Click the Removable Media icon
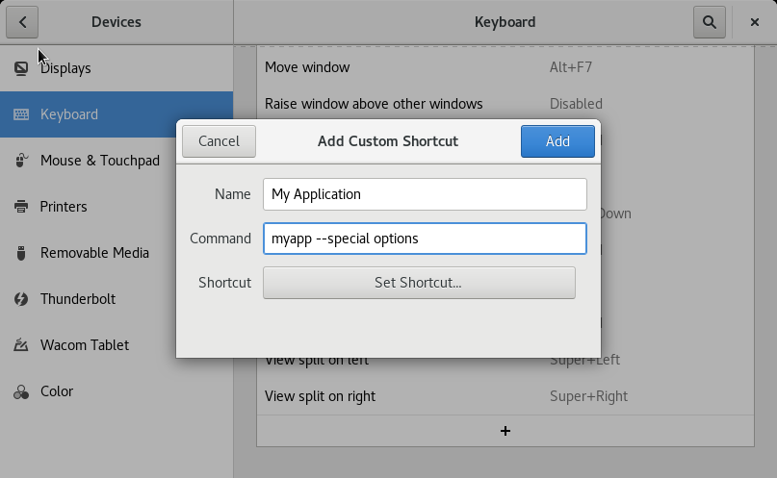 21,253
